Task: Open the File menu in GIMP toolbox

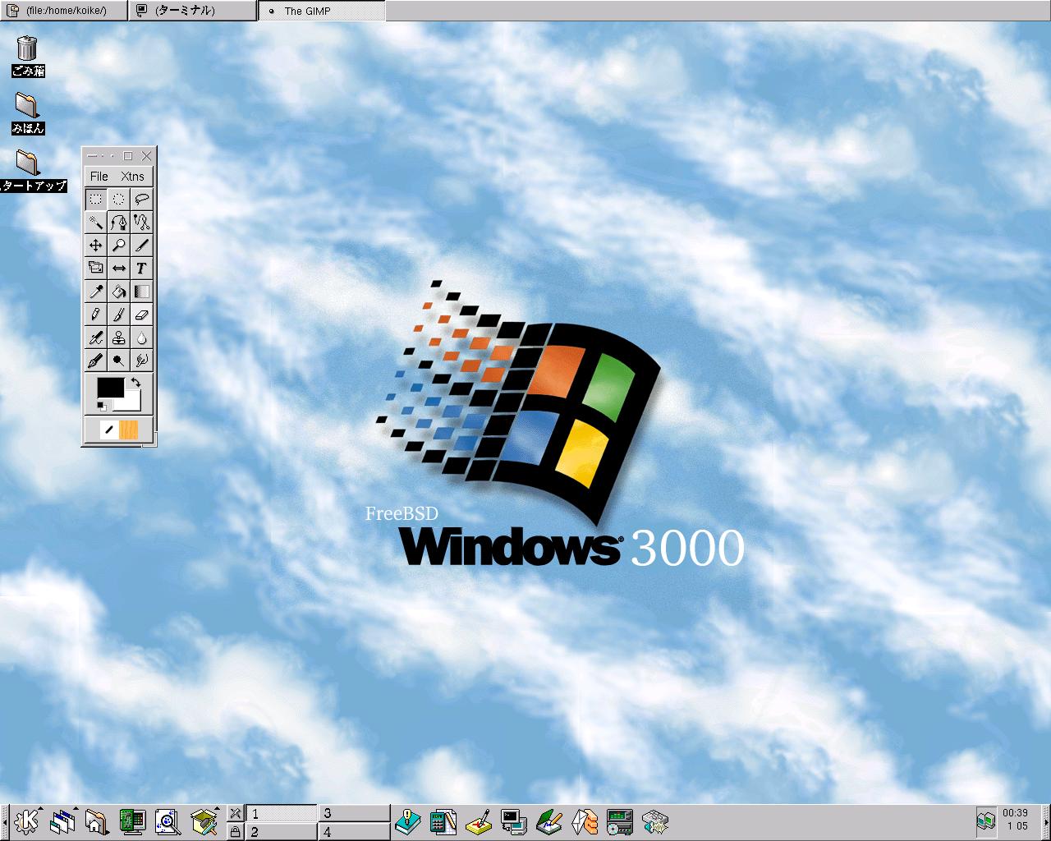Action: (99, 176)
